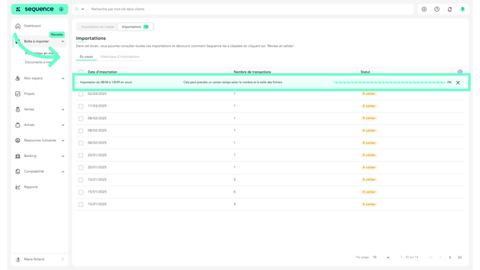Open table column settings icon

[x=460, y=72]
